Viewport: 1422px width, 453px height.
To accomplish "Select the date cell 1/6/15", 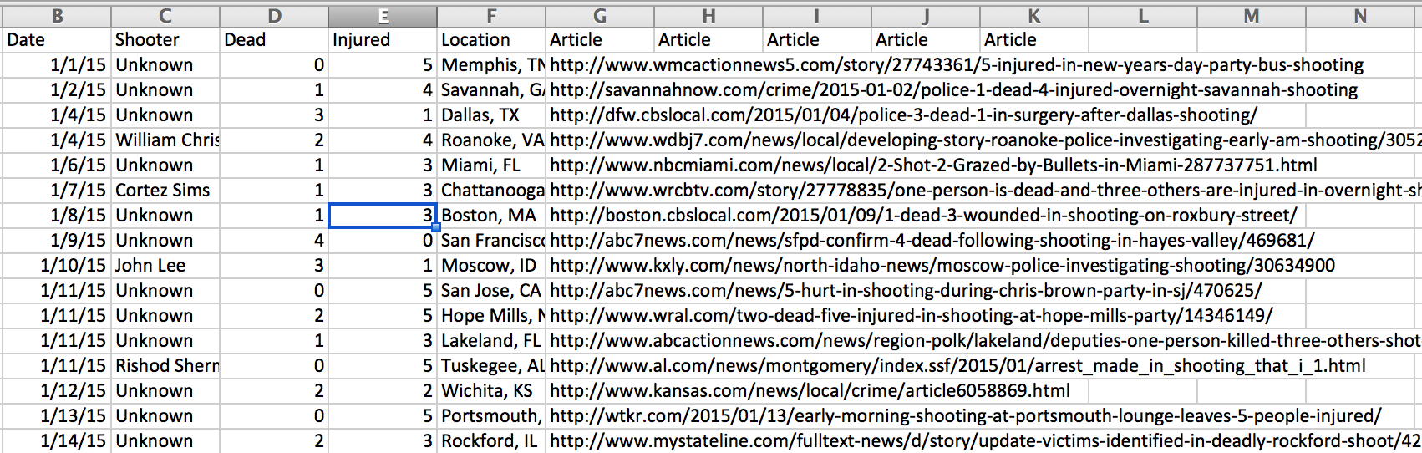I will [57, 165].
